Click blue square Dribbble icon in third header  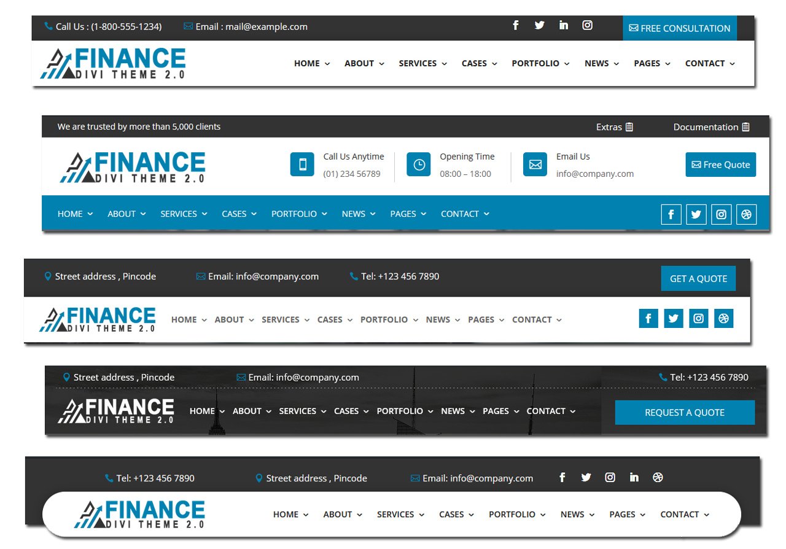724,318
